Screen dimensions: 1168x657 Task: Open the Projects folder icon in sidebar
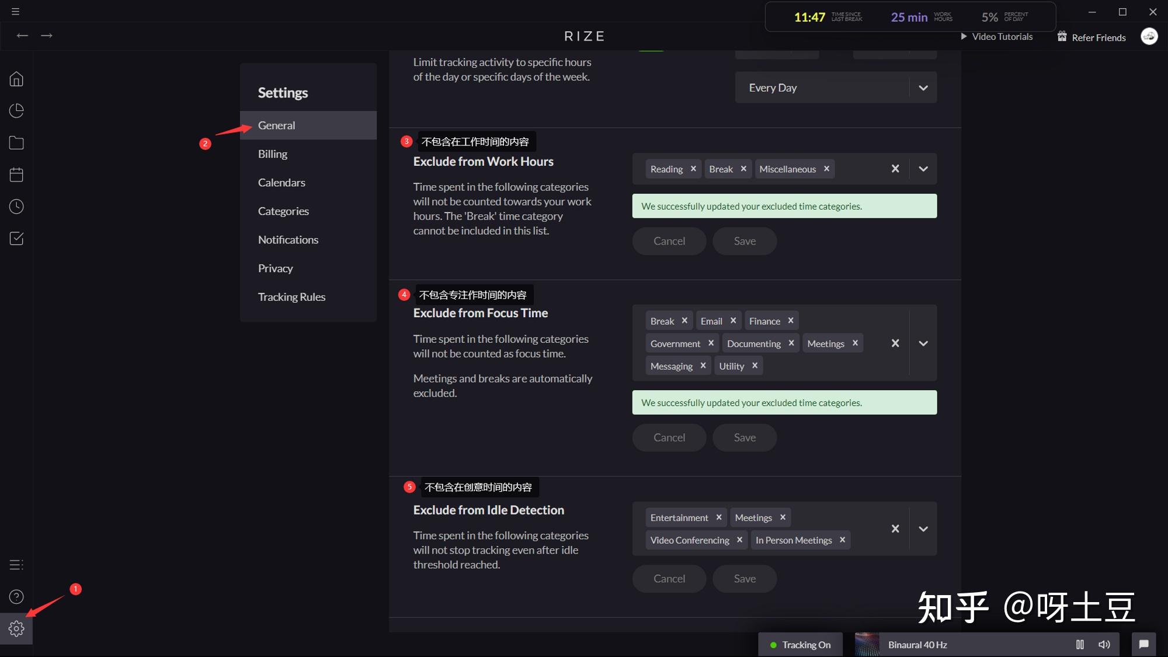[16, 143]
